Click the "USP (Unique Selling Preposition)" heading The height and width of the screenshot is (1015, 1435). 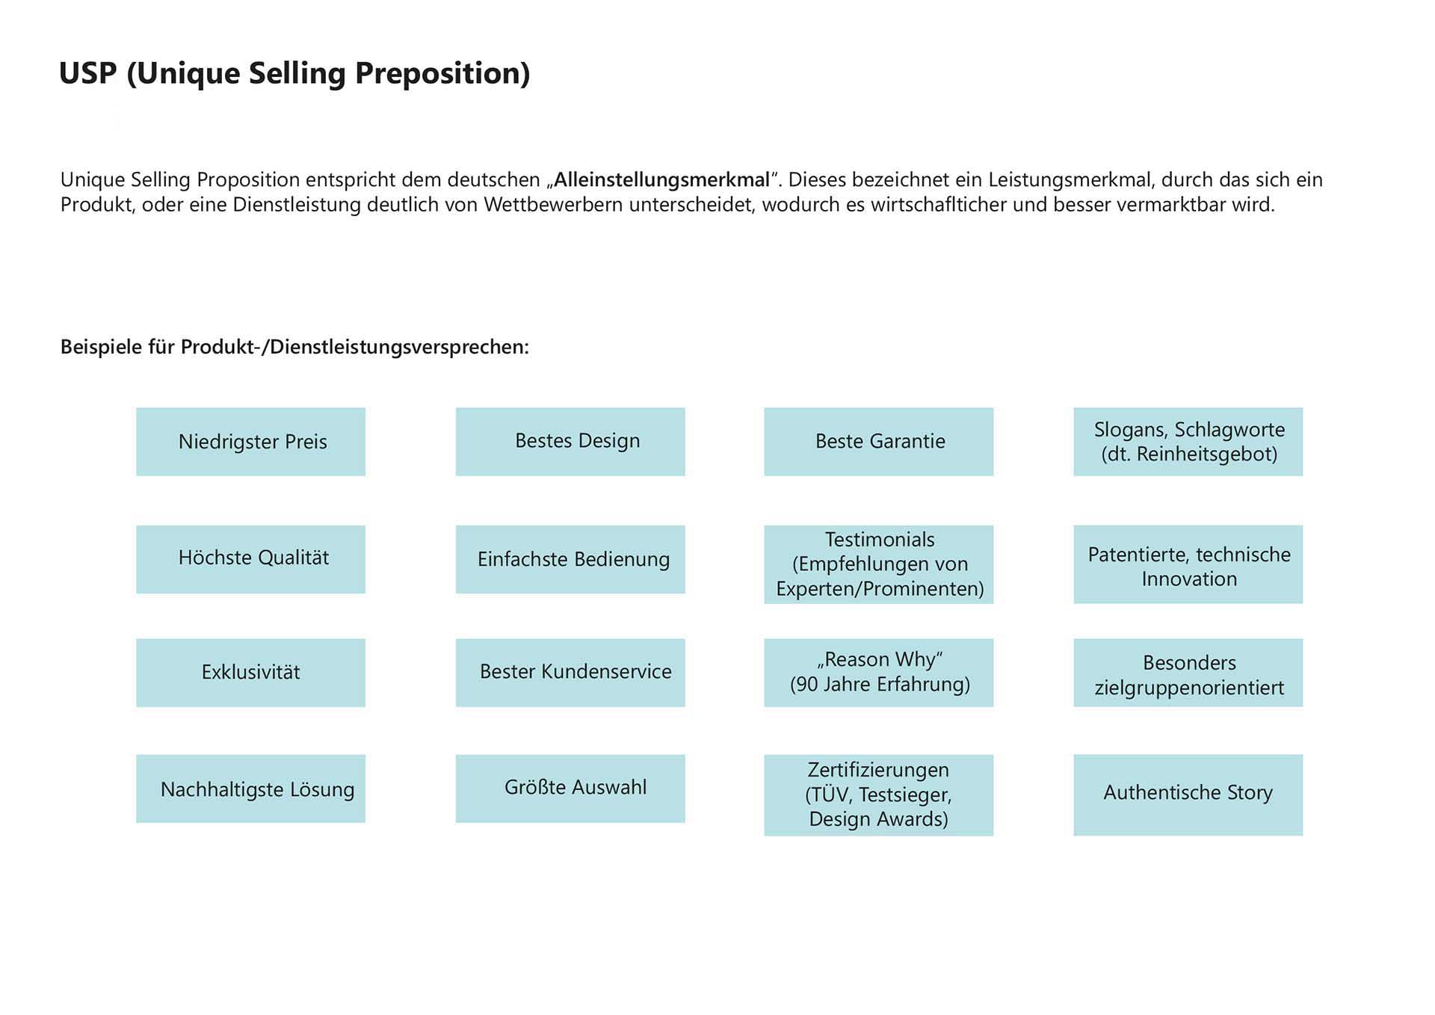pyautogui.click(x=294, y=73)
